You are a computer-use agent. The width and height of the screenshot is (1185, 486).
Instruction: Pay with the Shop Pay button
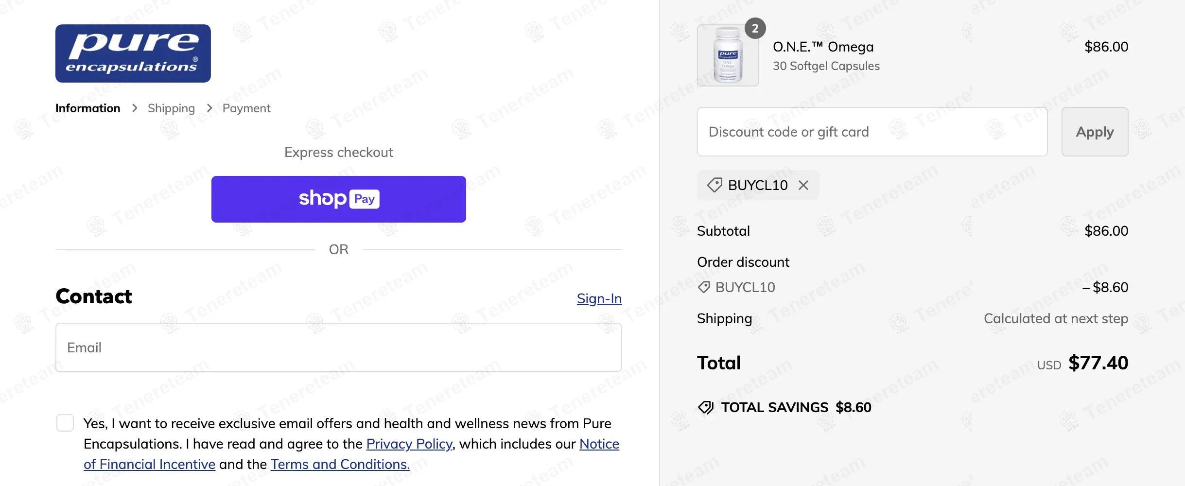tap(338, 199)
